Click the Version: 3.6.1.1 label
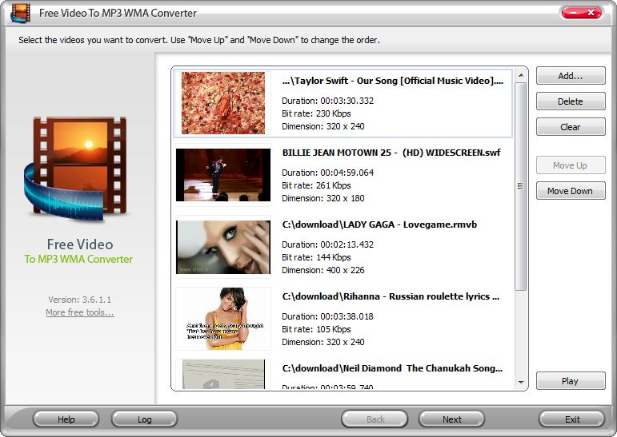Screen dimensions: 617x437 [80, 300]
